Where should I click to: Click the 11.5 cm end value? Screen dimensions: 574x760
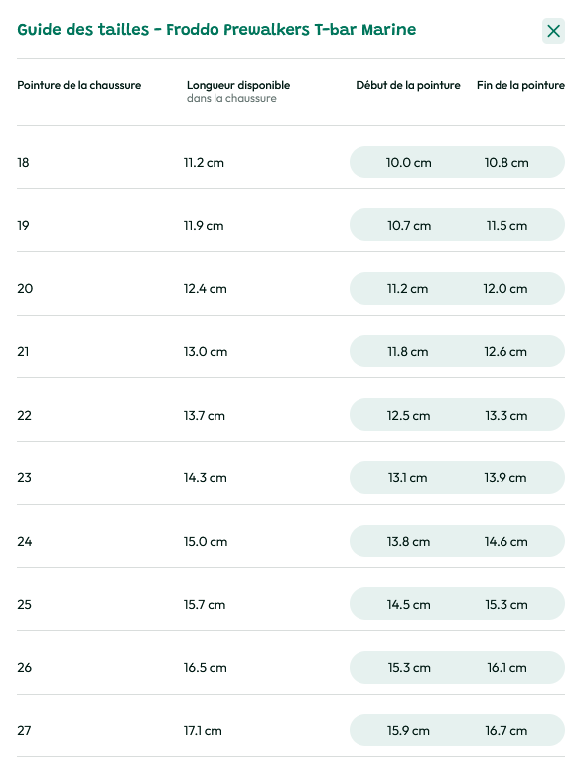click(506, 226)
